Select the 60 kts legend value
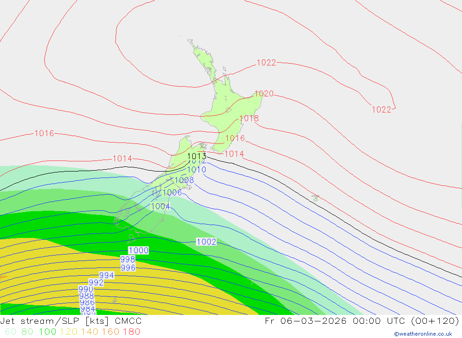The image size is (462, 338). pyautogui.click(x=11, y=332)
